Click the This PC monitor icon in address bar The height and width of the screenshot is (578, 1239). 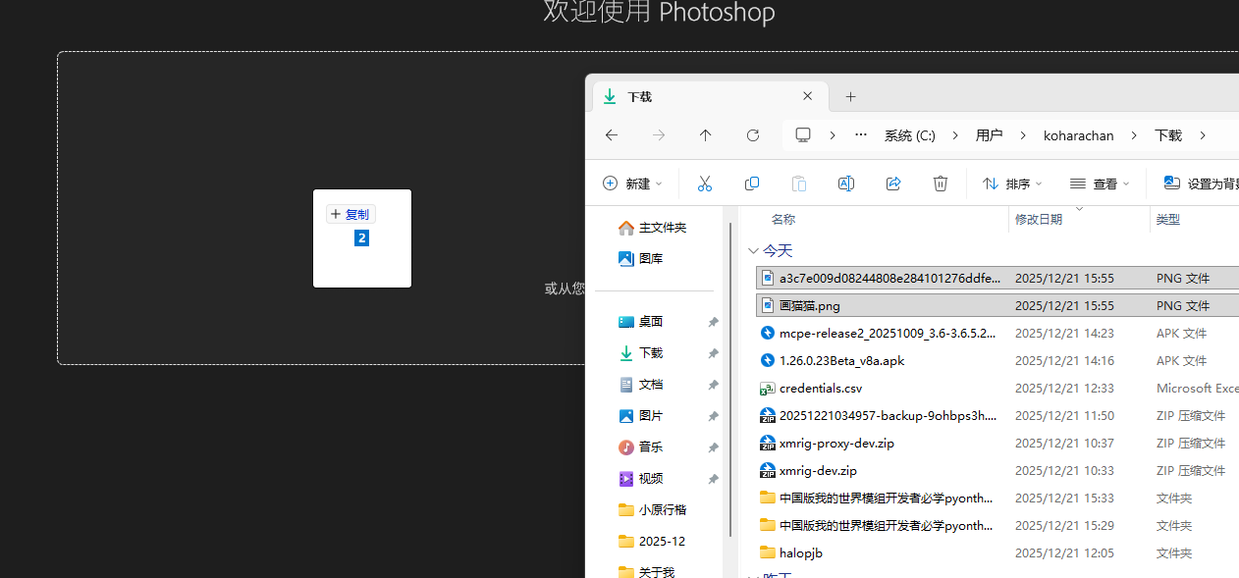click(x=803, y=135)
